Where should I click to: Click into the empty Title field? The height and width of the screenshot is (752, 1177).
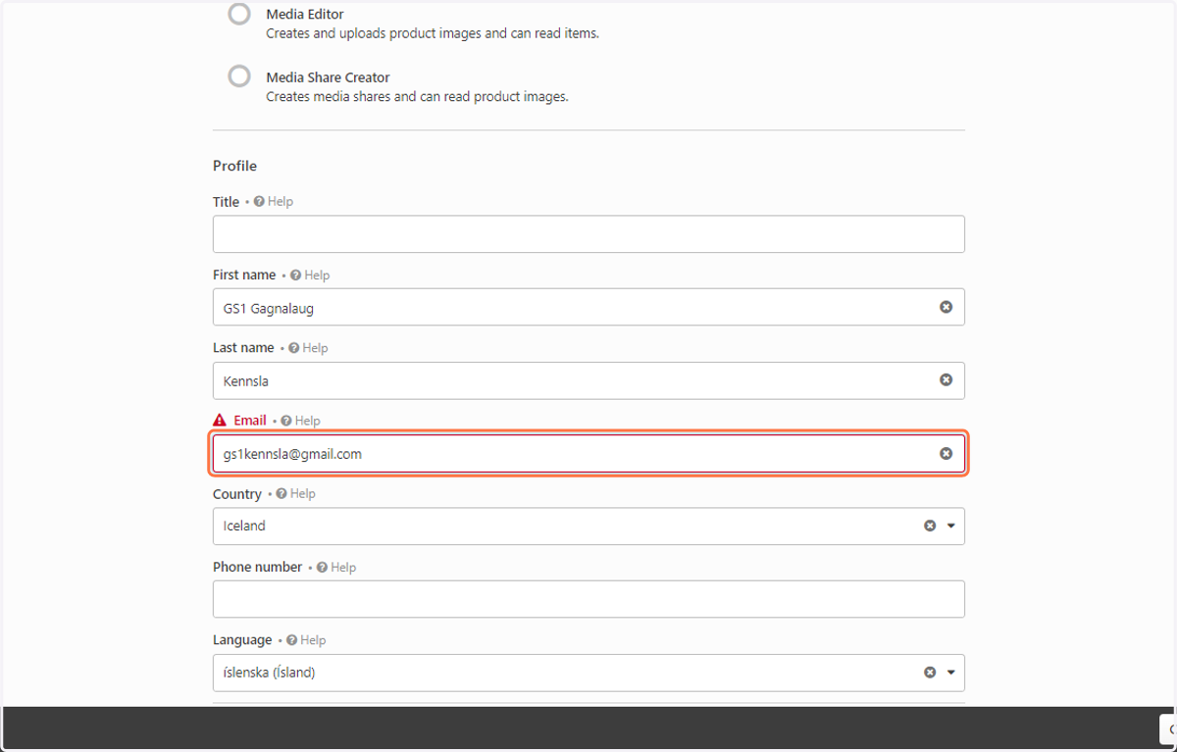click(588, 234)
